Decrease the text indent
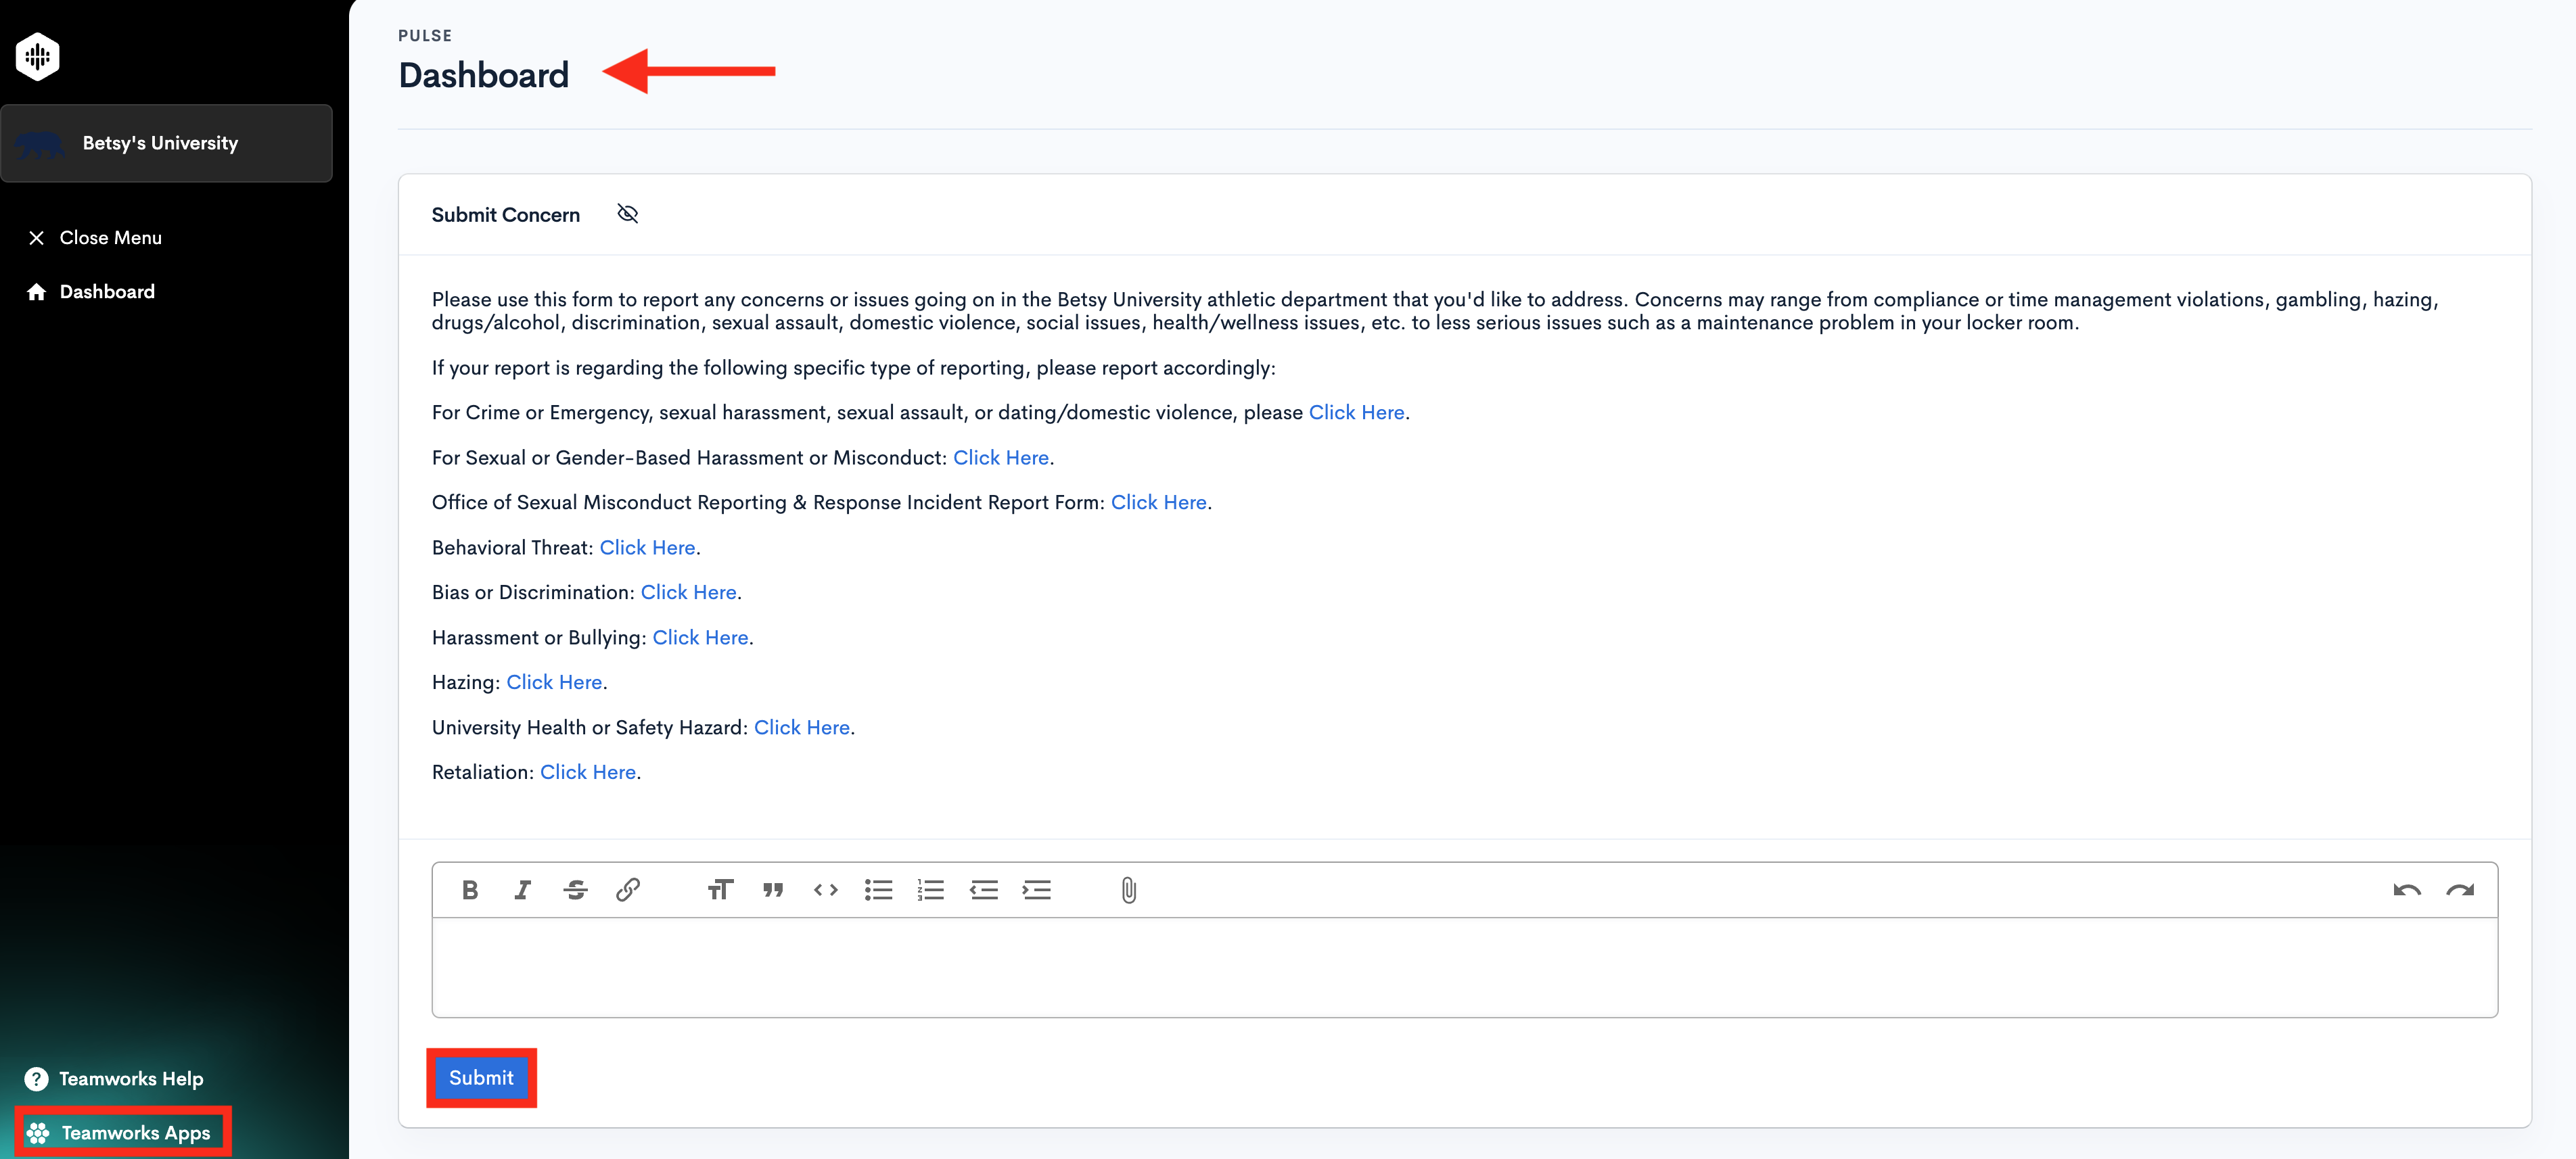Screen dimensions: 2576x1159 tap(983, 889)
